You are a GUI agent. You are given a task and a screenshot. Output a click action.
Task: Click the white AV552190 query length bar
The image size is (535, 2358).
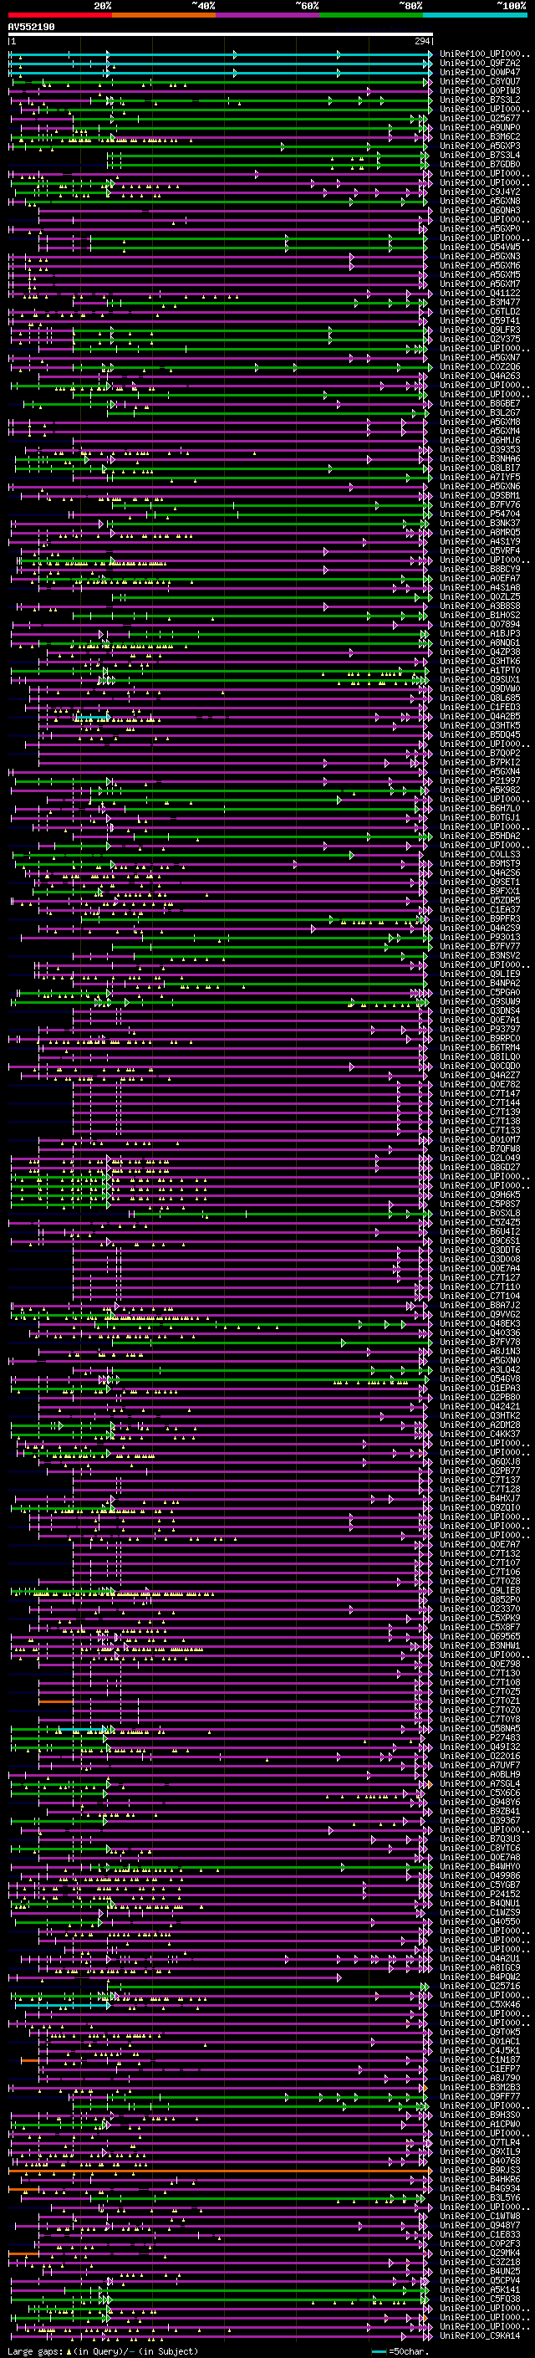221,35
